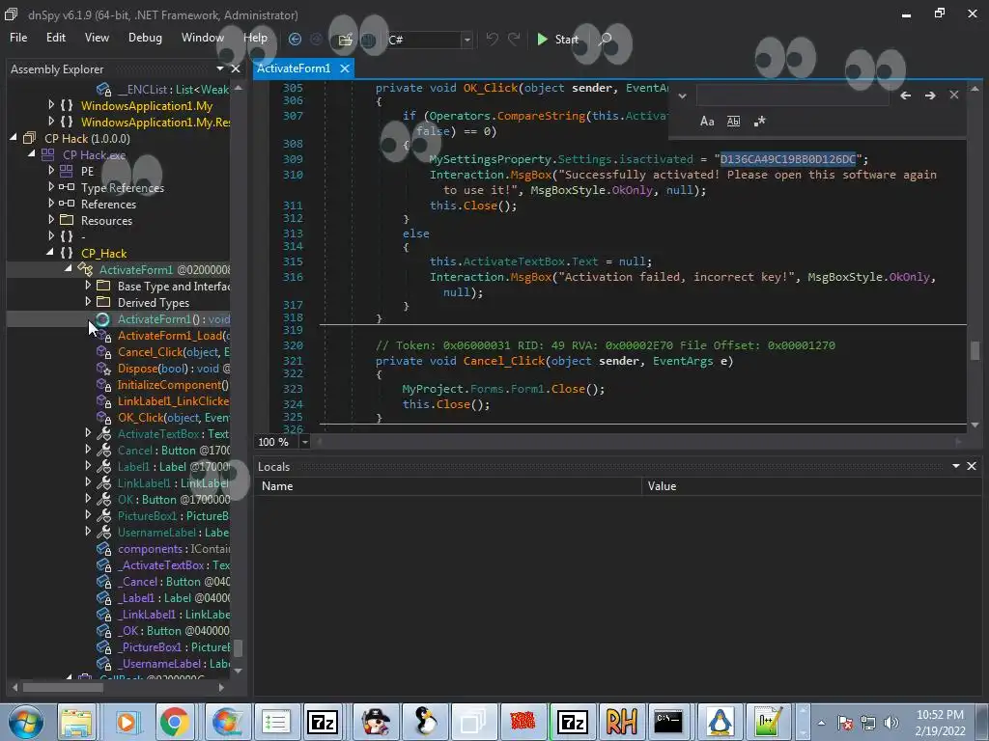
Task: Click the Undo arrow in the toolbar
Action: (493, 40)
